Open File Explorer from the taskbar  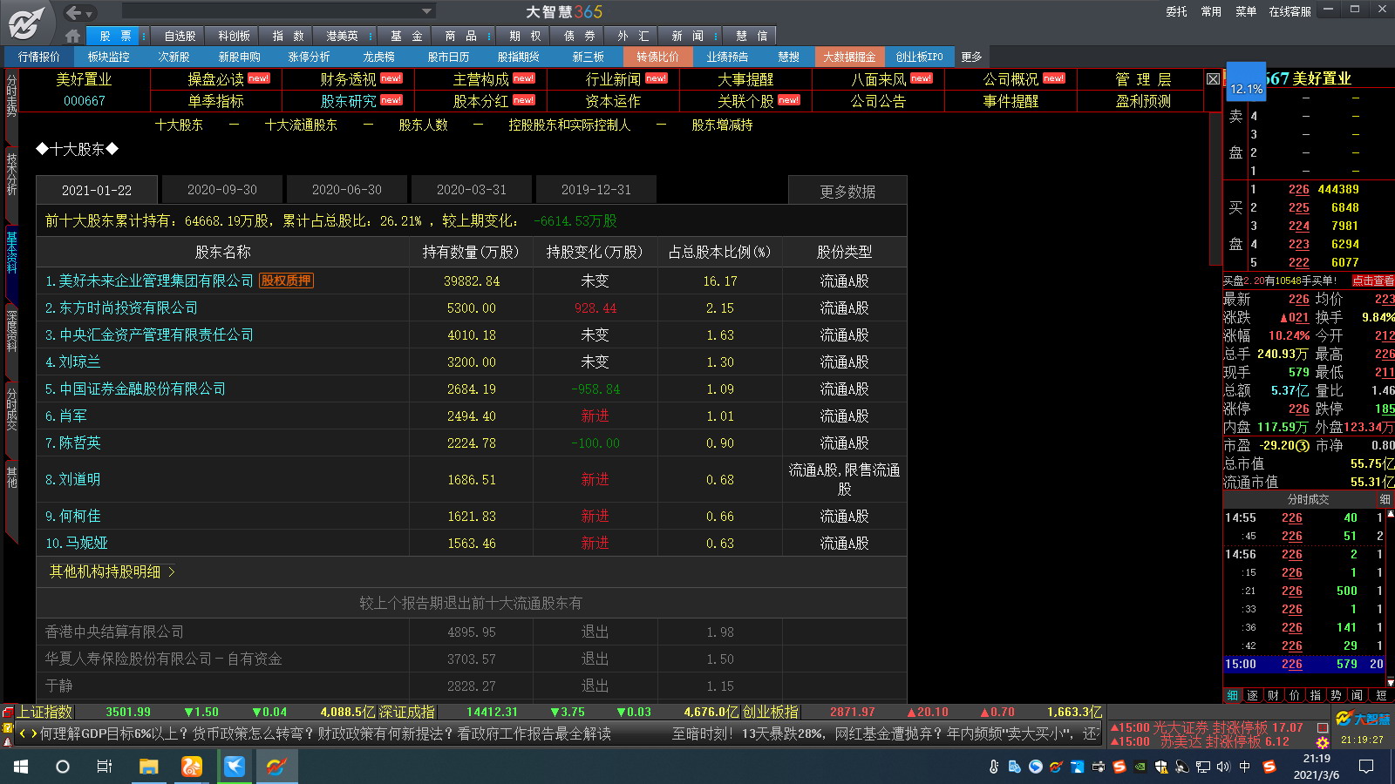pos(148,767)
